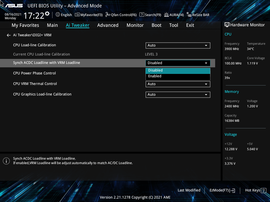
Task: Click the Version 2.21.1278 copyright text
Action: pyautogui.click(x=135, y=197)
